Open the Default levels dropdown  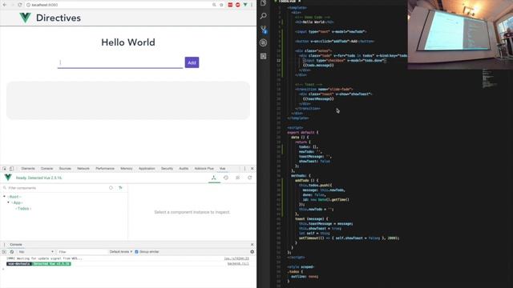[x=121, y=252]
